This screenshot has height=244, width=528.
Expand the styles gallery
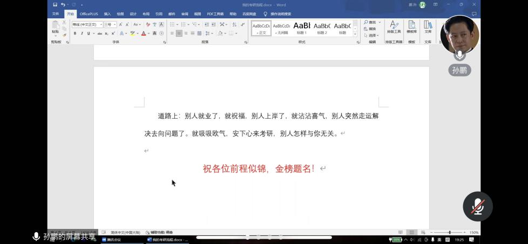pos(355,35)
